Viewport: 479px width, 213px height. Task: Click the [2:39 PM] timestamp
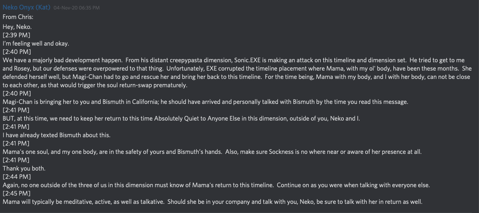16,35
